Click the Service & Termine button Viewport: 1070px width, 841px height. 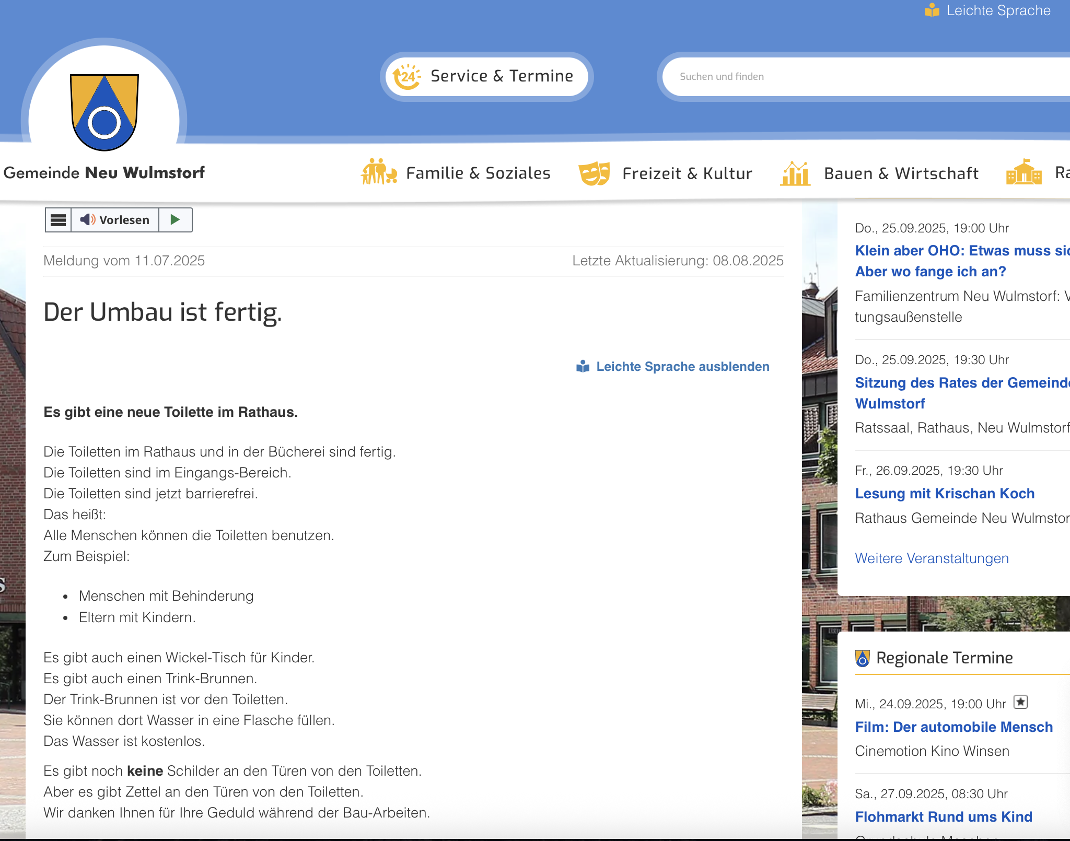click(486, 76)
